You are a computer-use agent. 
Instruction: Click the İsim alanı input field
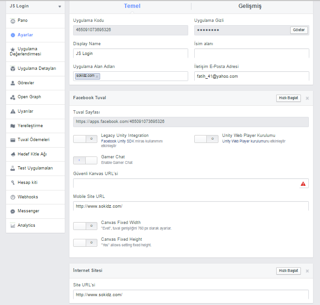252,54
